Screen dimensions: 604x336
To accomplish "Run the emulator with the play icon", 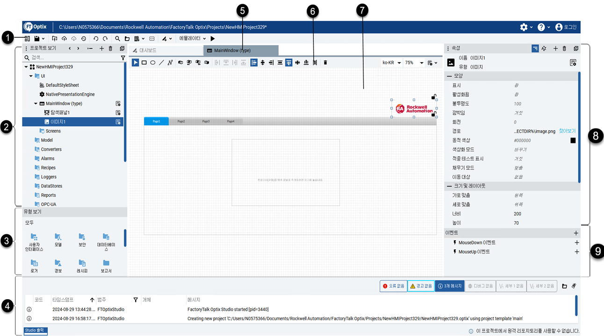I will click(213, 39).
